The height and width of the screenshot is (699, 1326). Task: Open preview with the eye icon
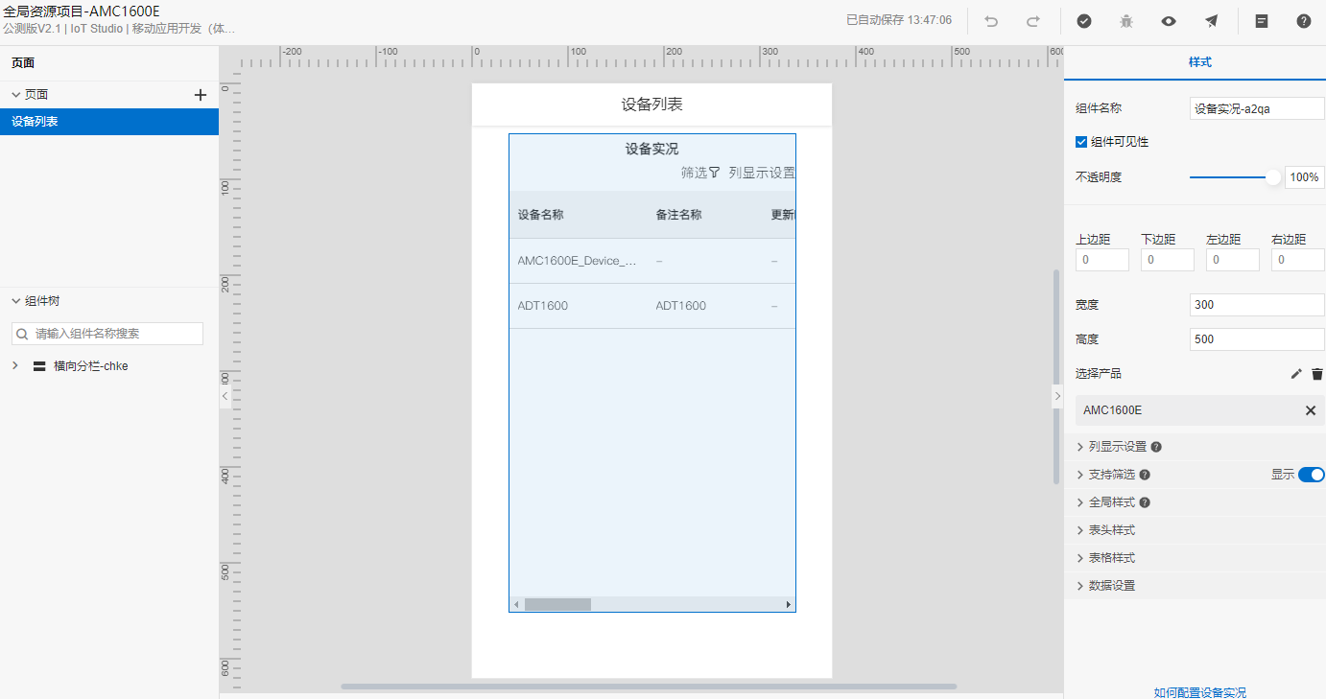[1169, 21]
